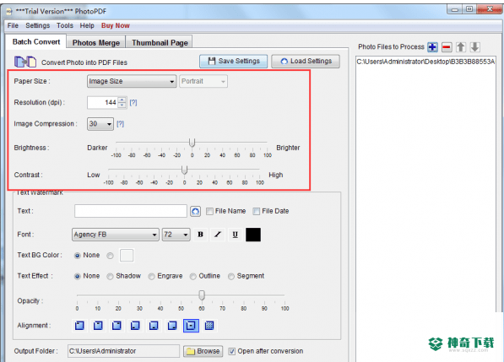Toggle underline for watermark font

tap(236, 235)
